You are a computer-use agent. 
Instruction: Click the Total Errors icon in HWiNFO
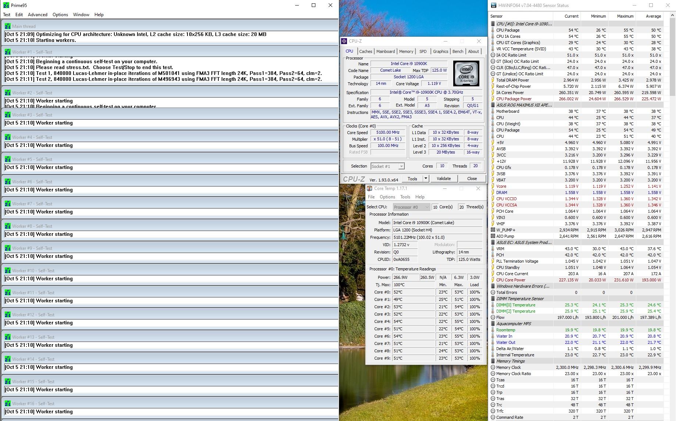493,292
